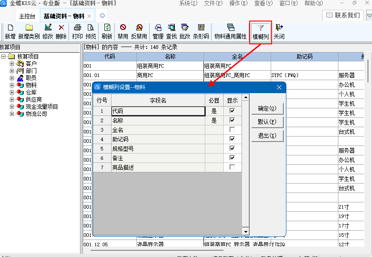Select the 001.01 商用PC row

pos(224,75)
